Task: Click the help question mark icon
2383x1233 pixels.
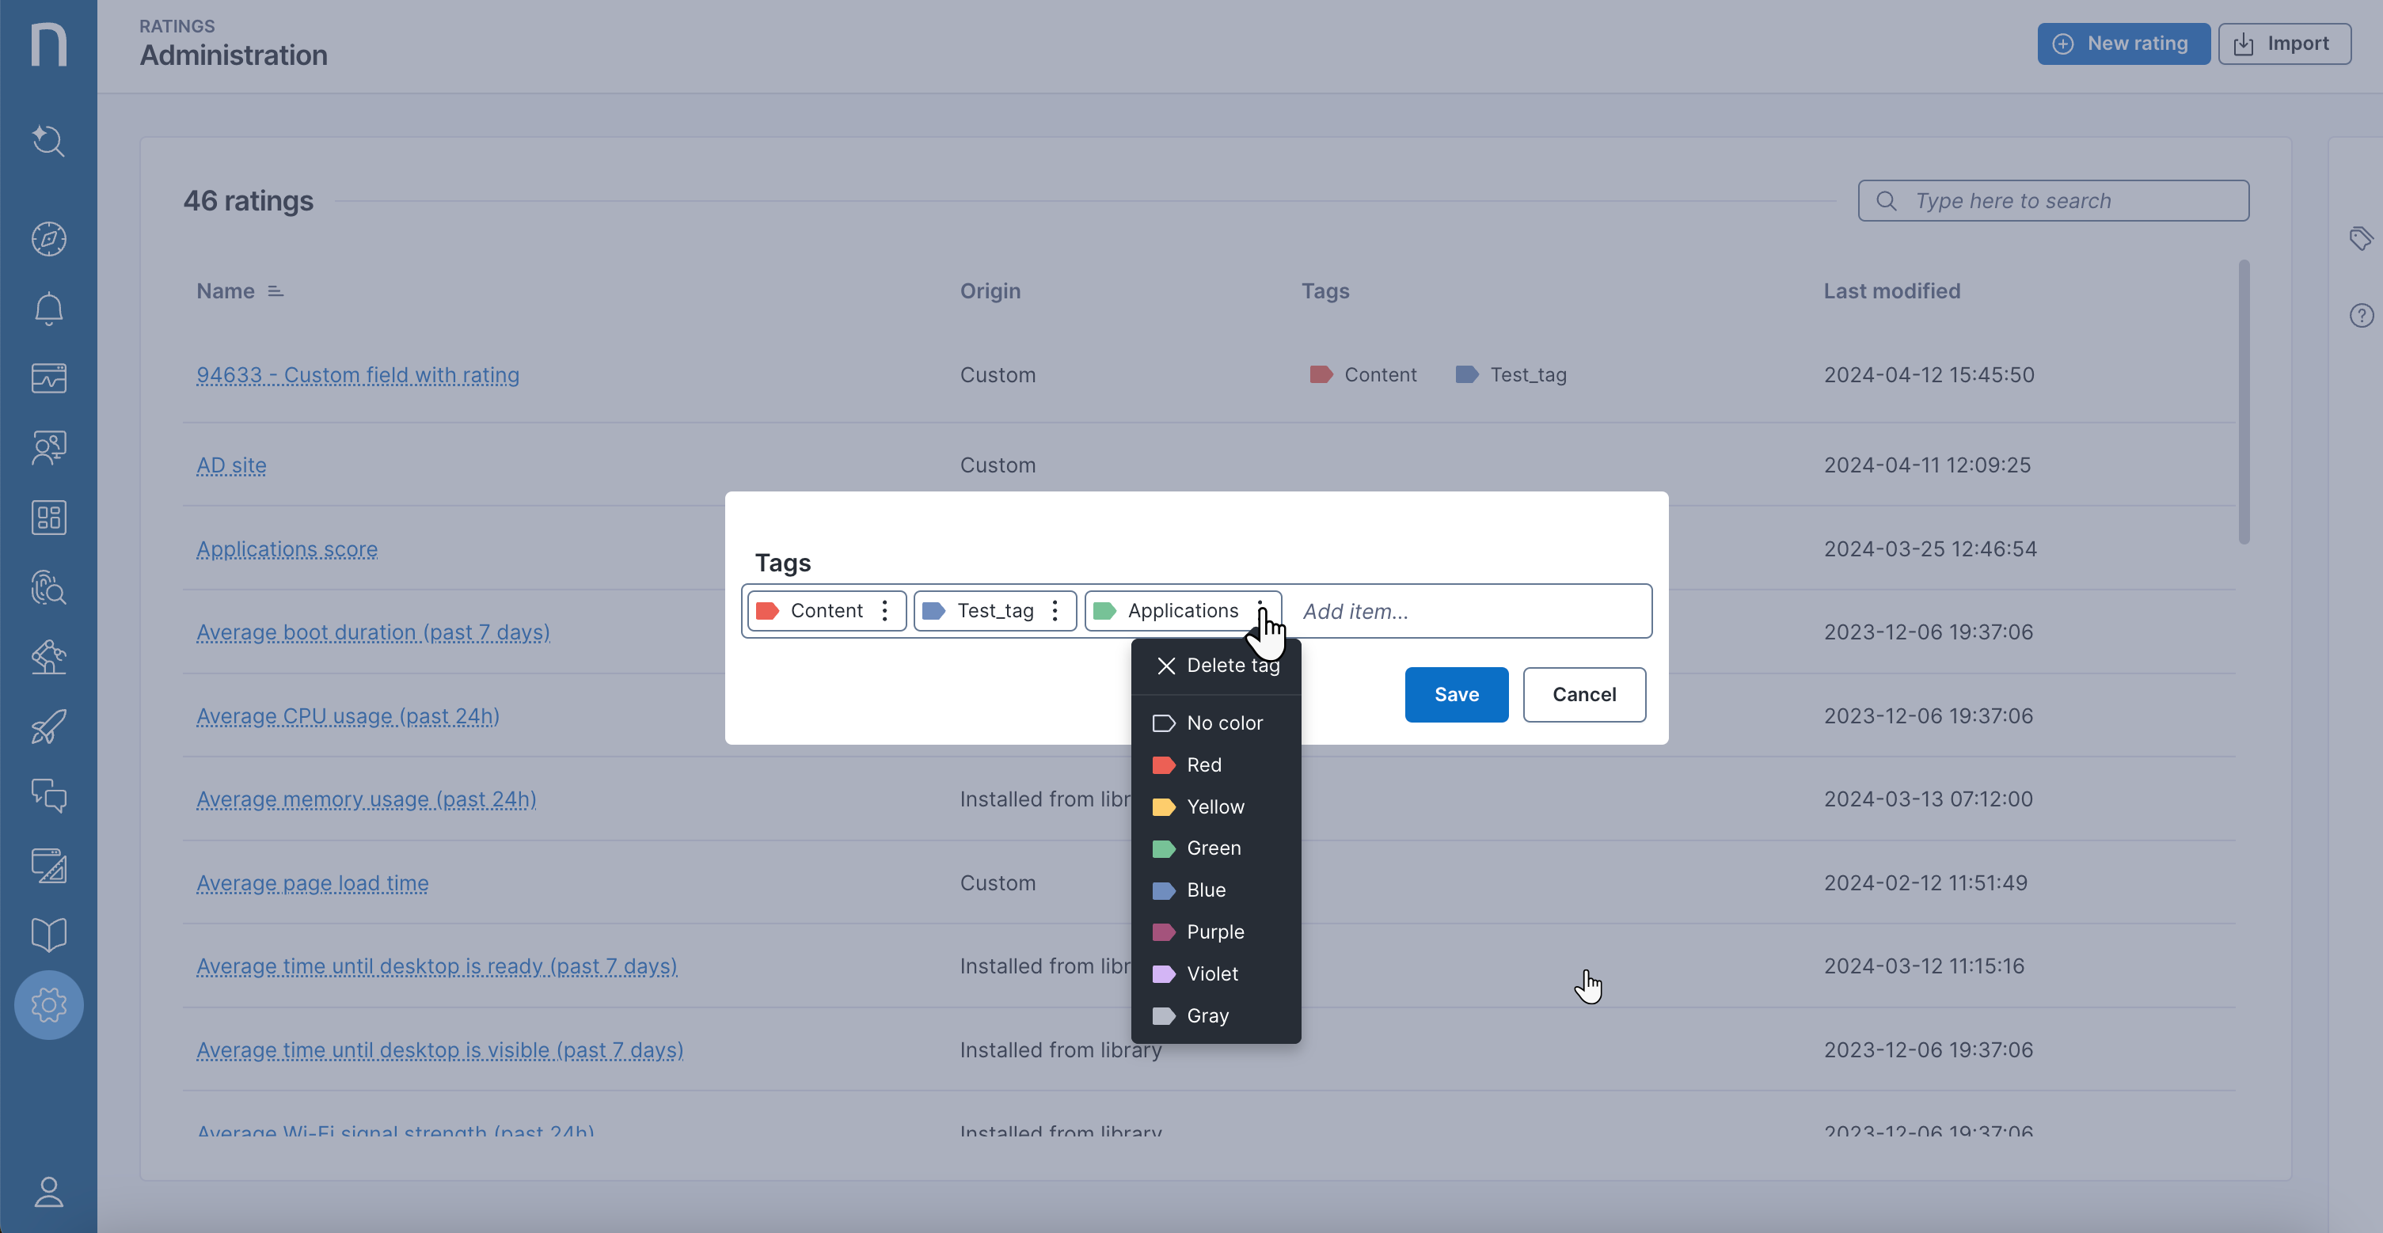Action: [x=2361, y=316]
